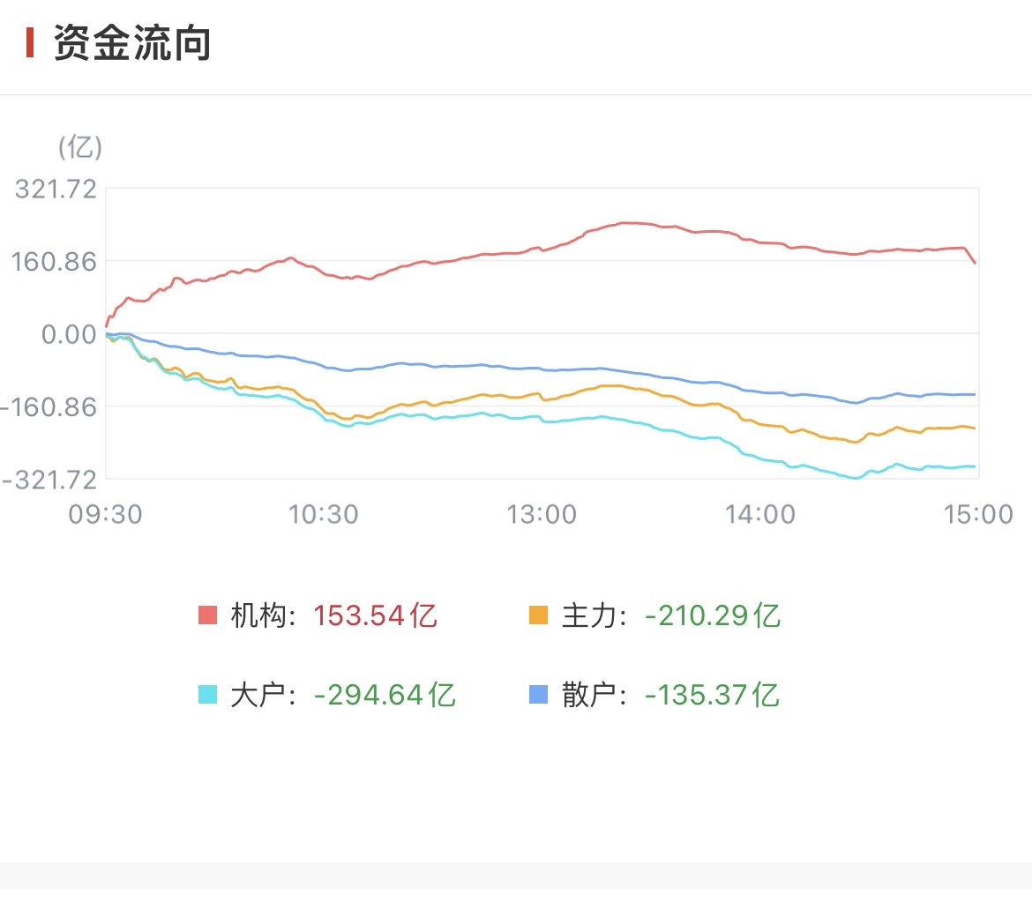Click the -321.72 y-axis label

(50, 479)
